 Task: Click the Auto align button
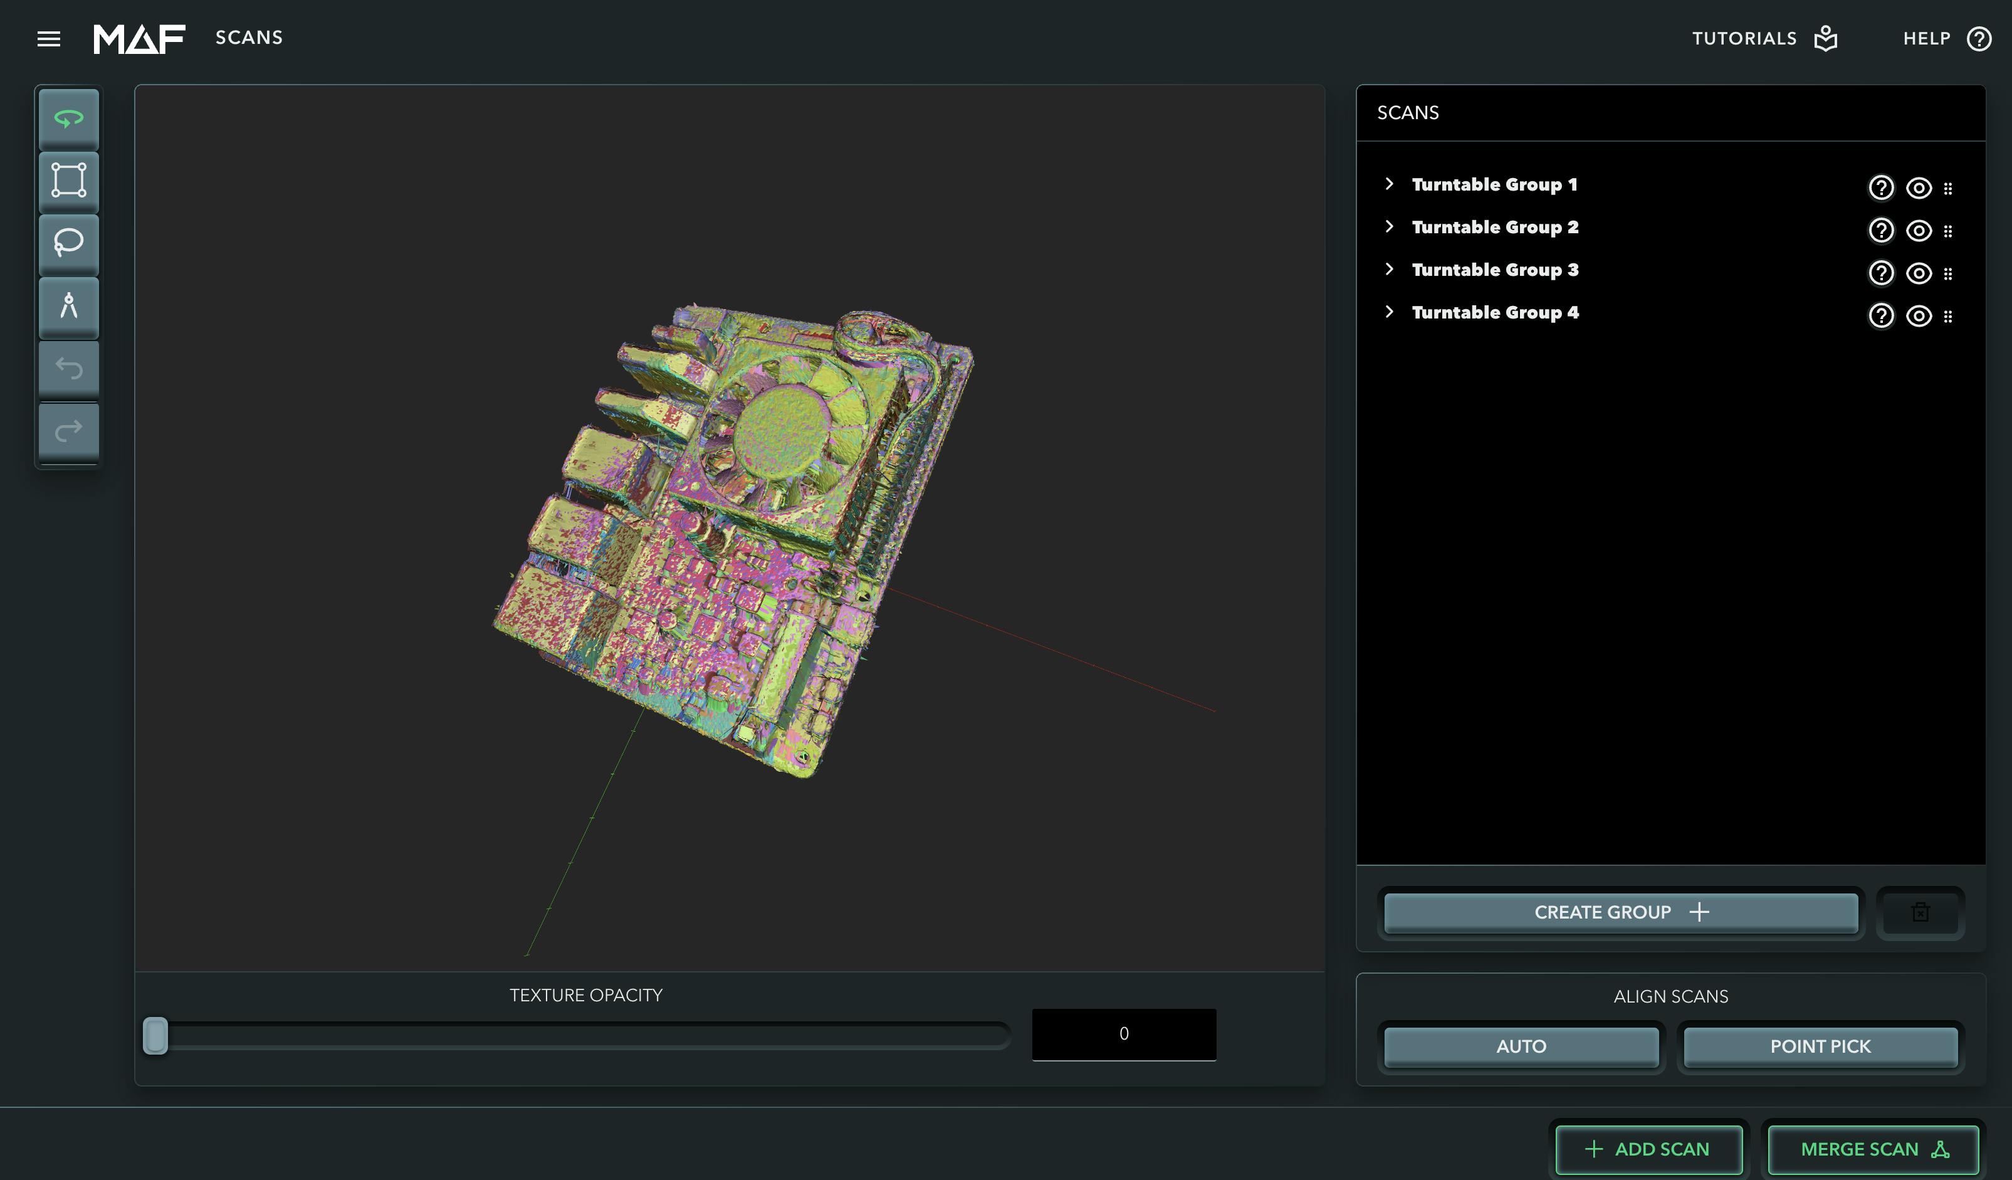1521,1046
